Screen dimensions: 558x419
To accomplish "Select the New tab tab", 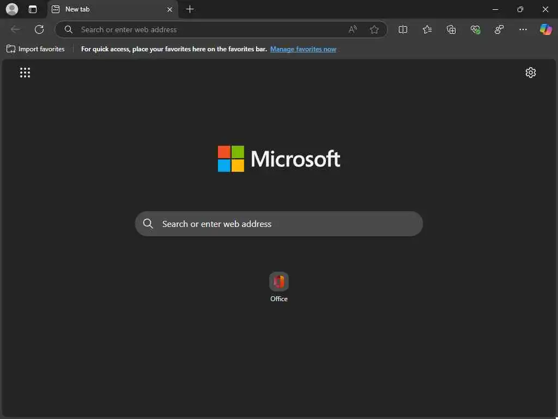I will coord(113,9).
